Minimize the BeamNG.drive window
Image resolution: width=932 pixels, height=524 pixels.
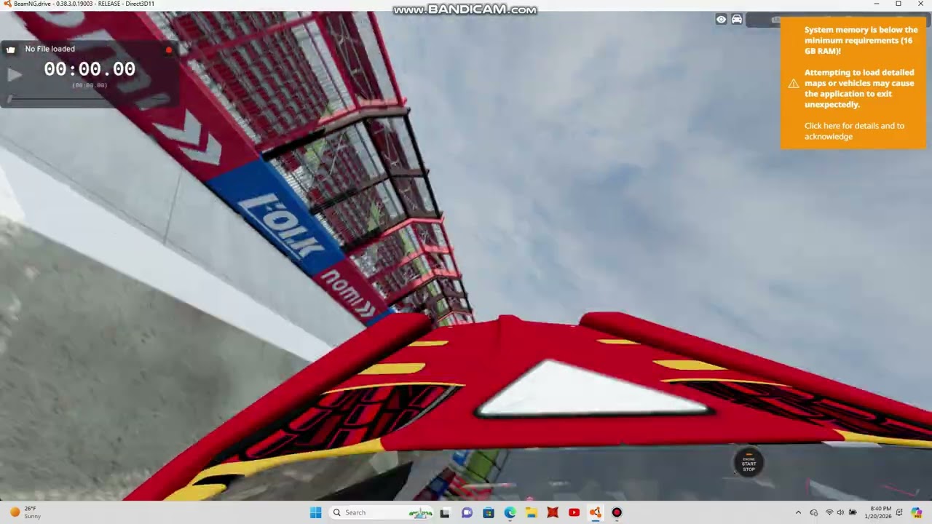[x=877, y=4]
